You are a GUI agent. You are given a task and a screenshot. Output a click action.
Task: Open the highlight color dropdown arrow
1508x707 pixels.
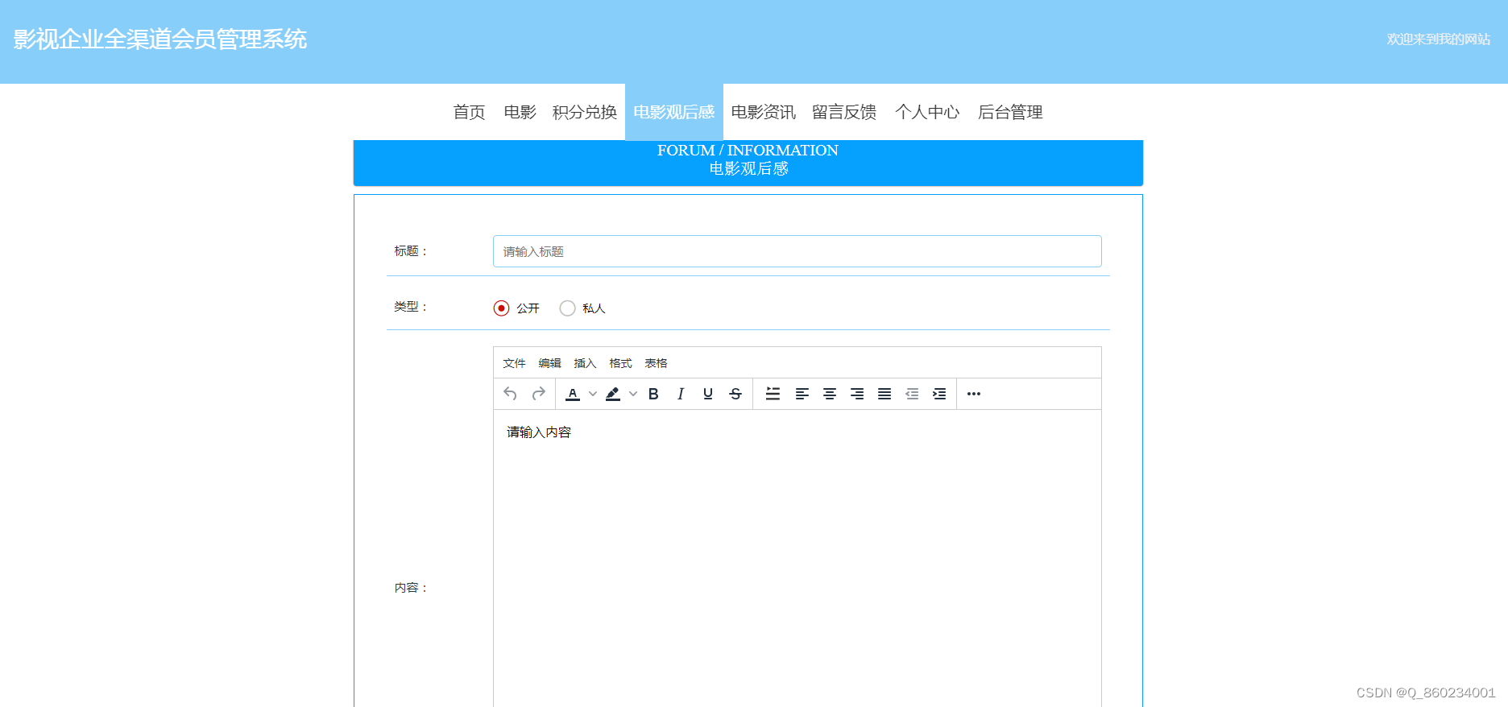coord(633,394)
